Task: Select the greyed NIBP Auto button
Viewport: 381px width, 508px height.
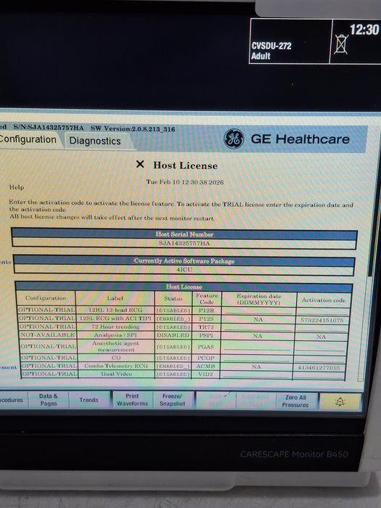Action: tap(256, 401)
